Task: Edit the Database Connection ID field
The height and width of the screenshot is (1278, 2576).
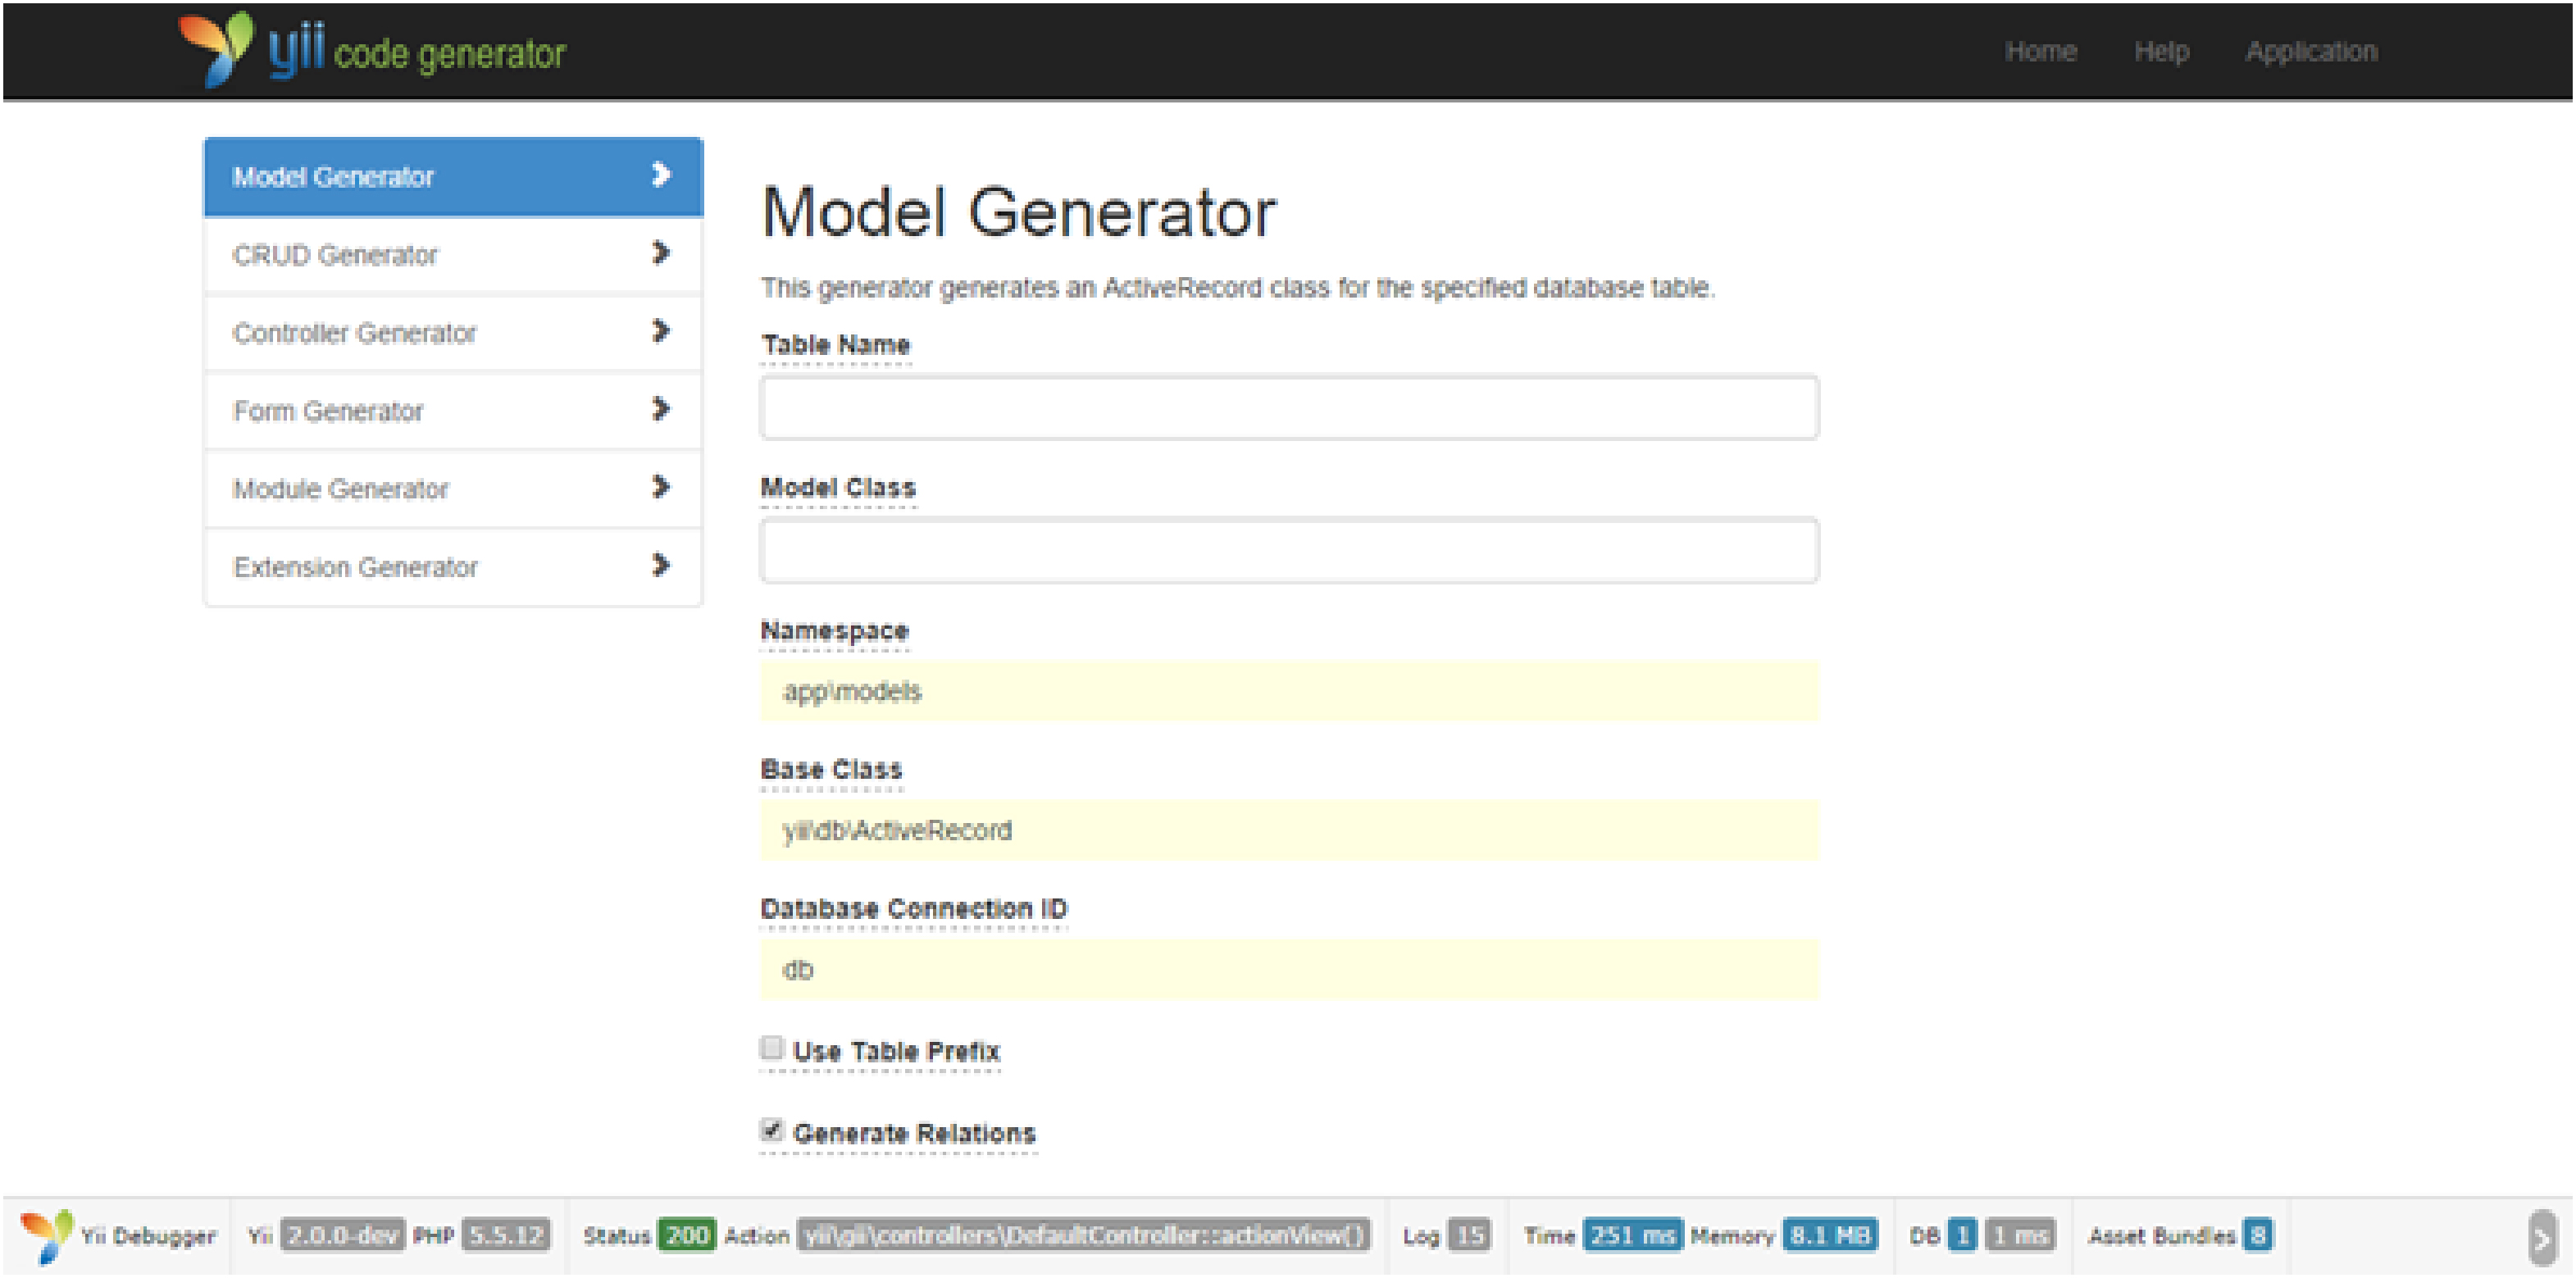Action: coord(1289,969)
